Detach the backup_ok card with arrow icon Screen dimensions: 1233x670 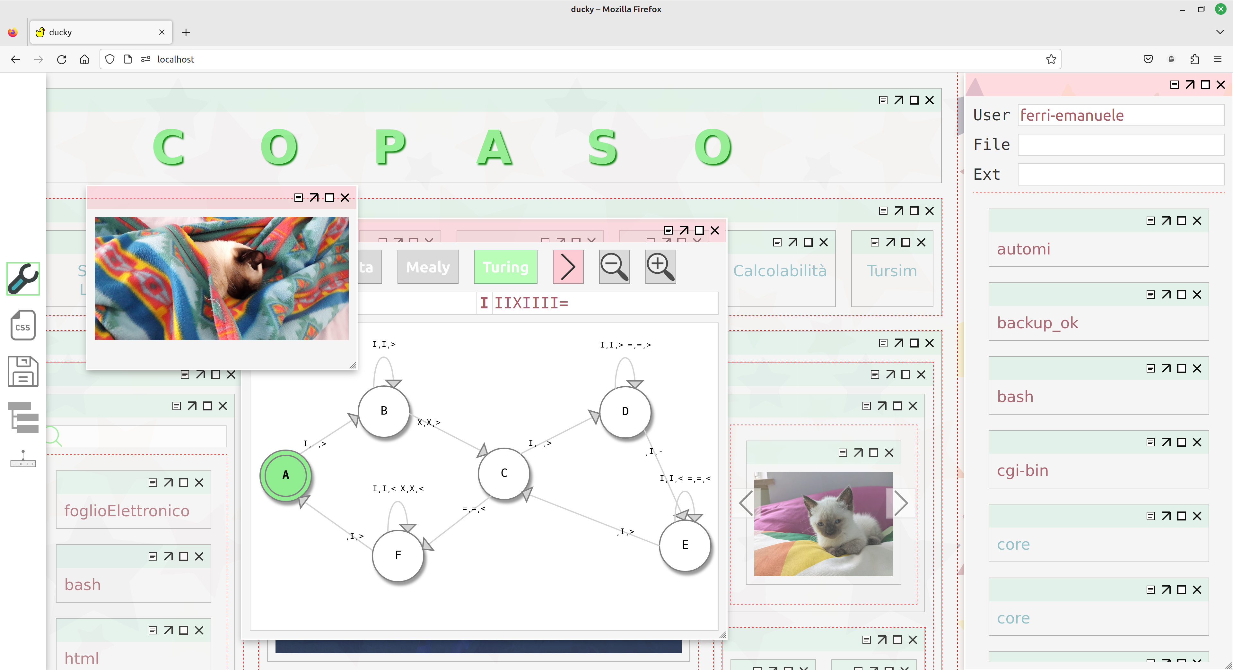(x=1166, y=295)
